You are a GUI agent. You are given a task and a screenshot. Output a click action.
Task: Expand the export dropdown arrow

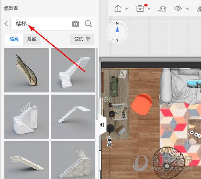point(127,9)
